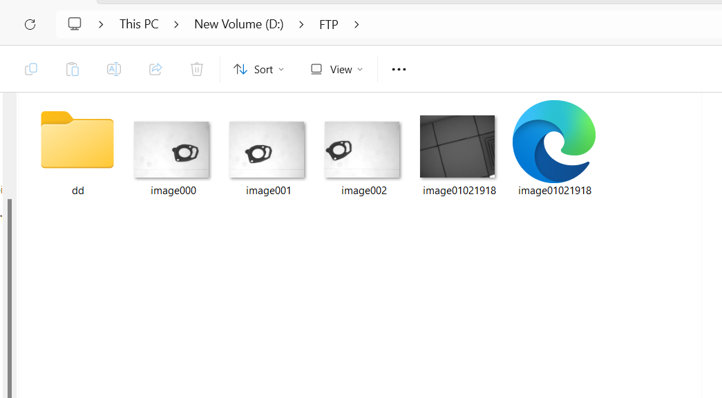Click the image000 file name
Viewport: 722px width, 398px height.
173,191
